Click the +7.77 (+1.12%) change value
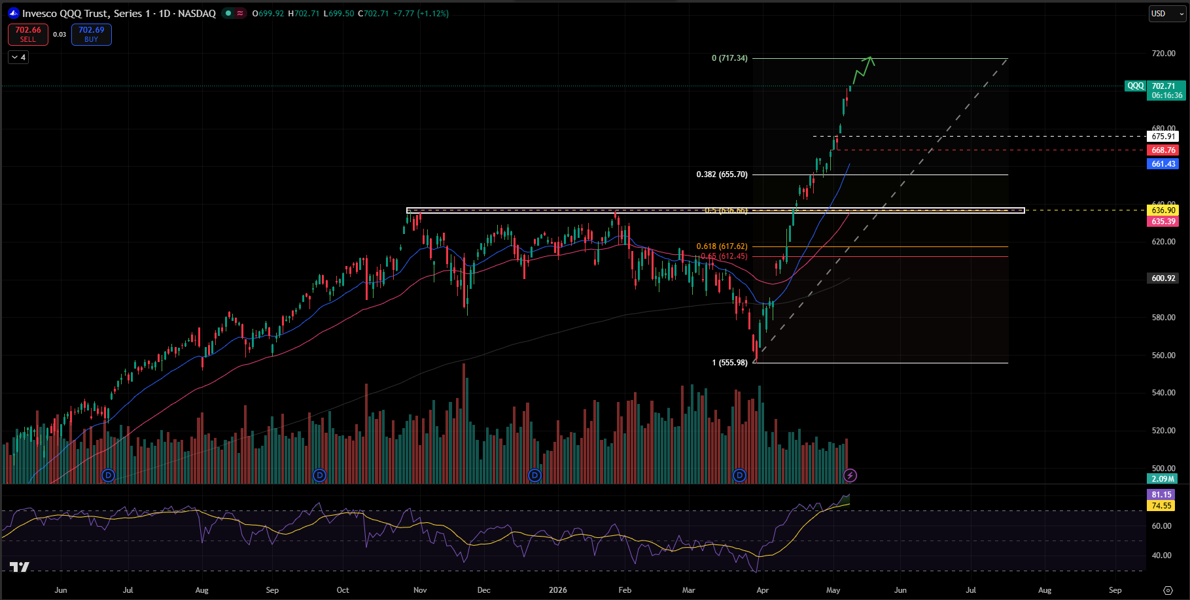 coord(421,13)
